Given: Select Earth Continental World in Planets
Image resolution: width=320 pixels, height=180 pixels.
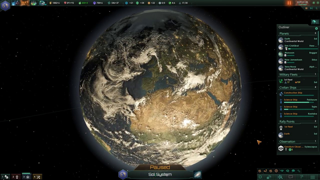Looking at the screenshot, I should [298, 40].
